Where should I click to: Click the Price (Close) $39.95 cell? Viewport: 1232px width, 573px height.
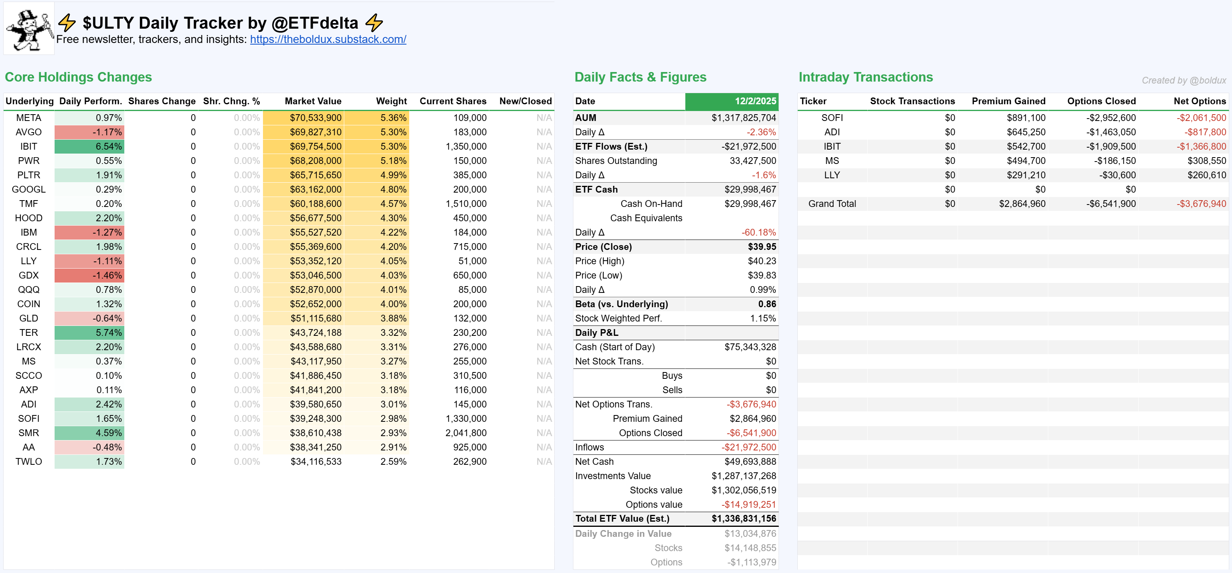click(x=761, y=246)
